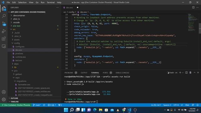Open the Manage settings gear
This screenshot has height=113, width=201.
click(x=4, y=100)
